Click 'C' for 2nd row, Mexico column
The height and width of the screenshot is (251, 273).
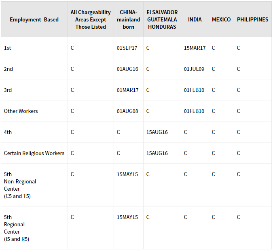click(214, 69)
